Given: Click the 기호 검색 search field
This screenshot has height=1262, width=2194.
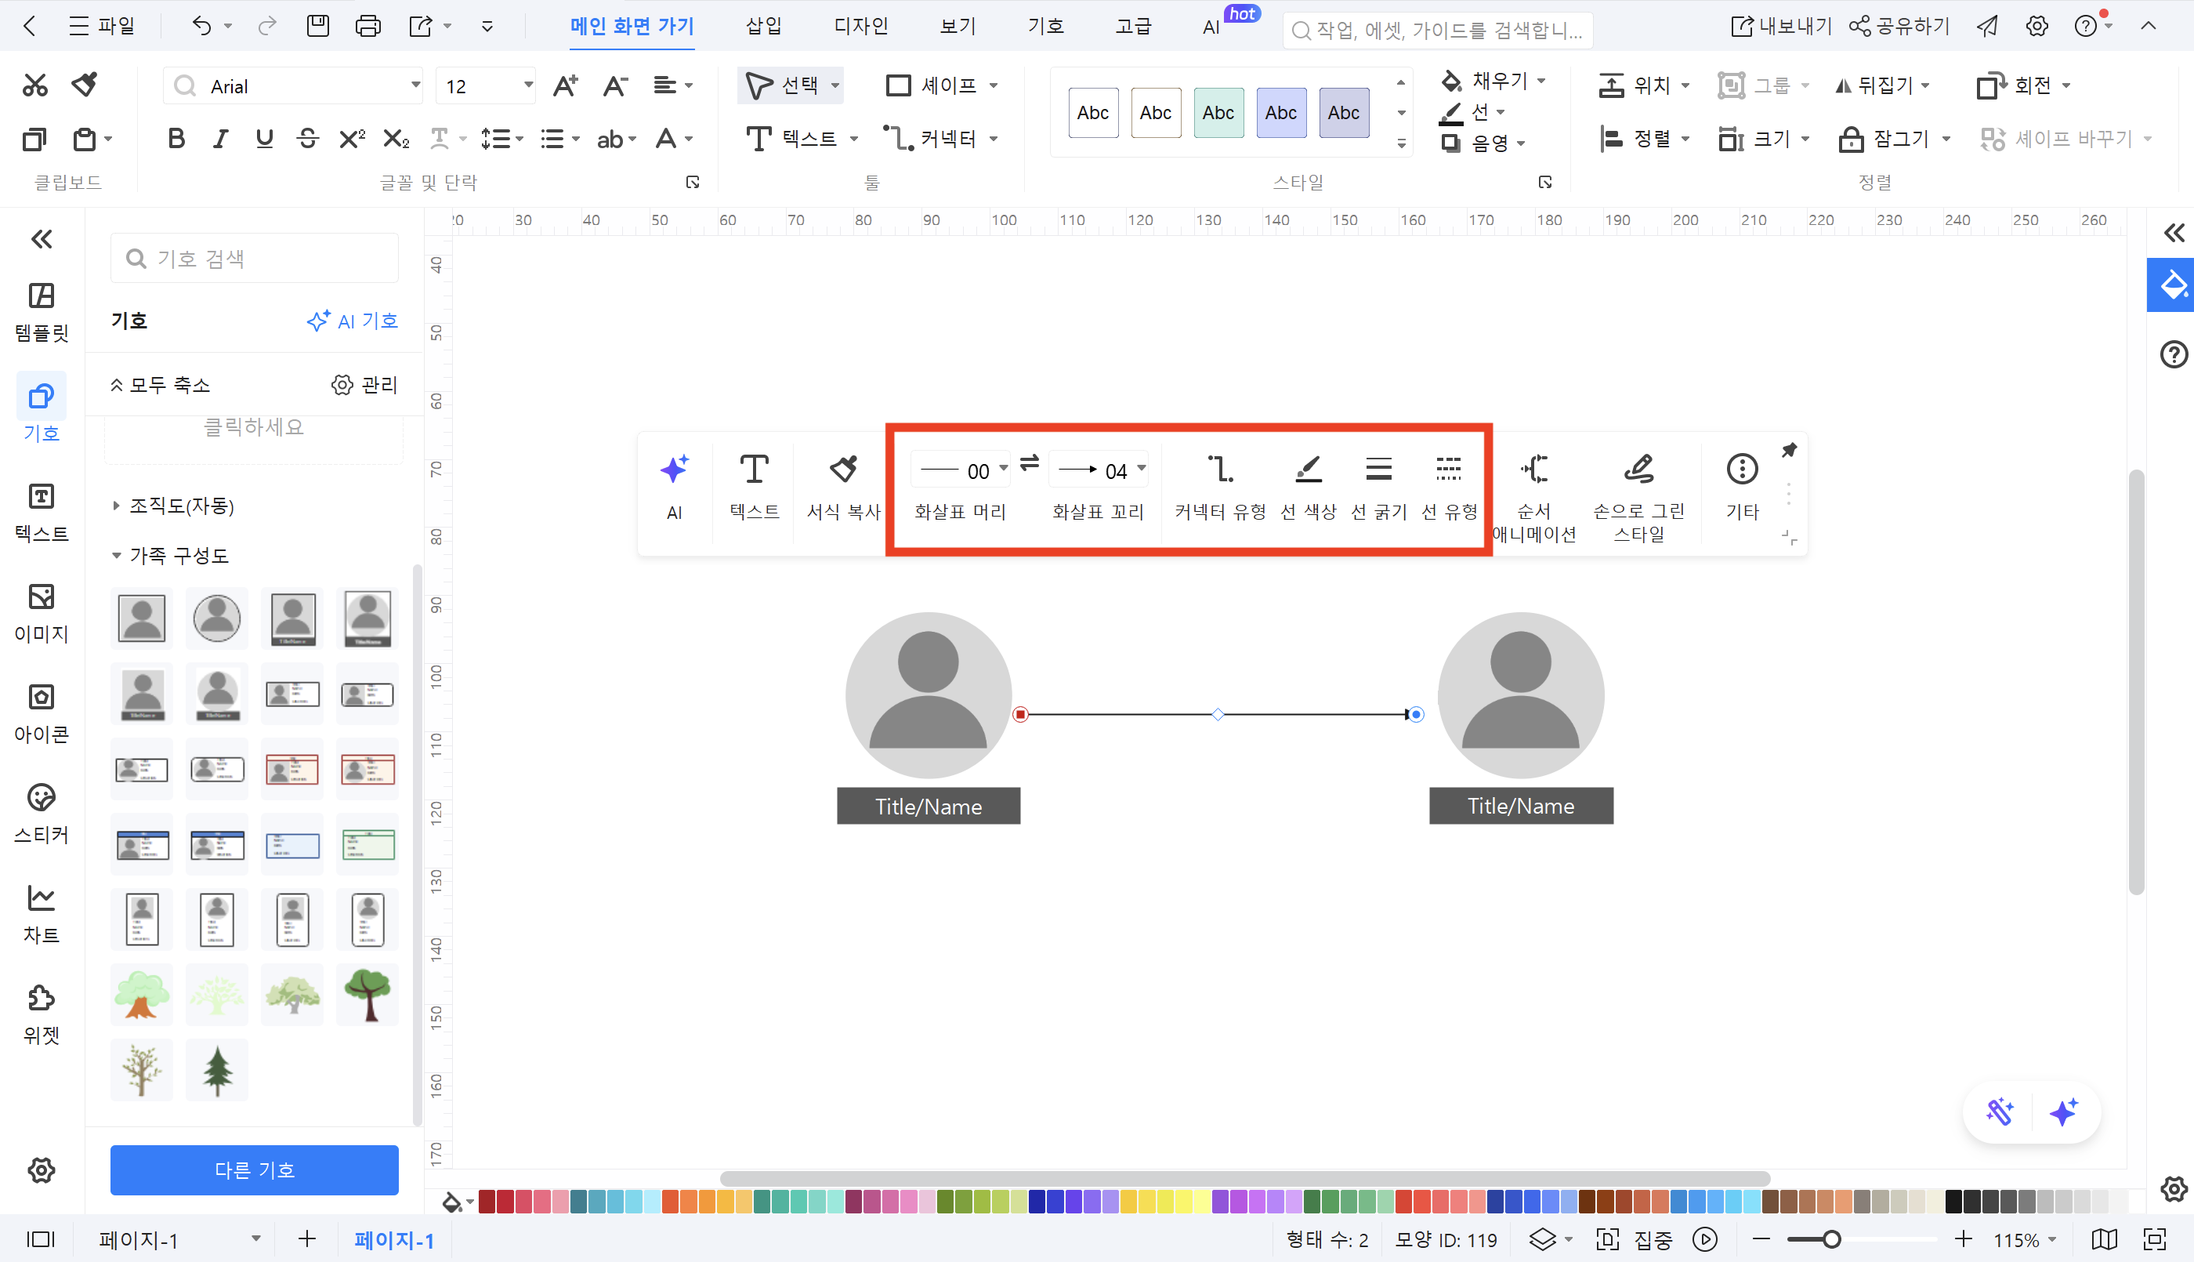Looking at the screenshot, I should pyautogui.click(x=254, y=259).
